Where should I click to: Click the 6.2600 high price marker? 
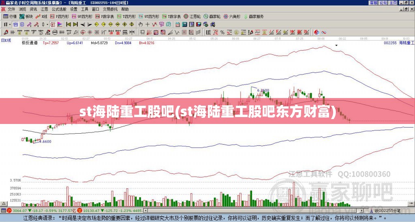263,90
